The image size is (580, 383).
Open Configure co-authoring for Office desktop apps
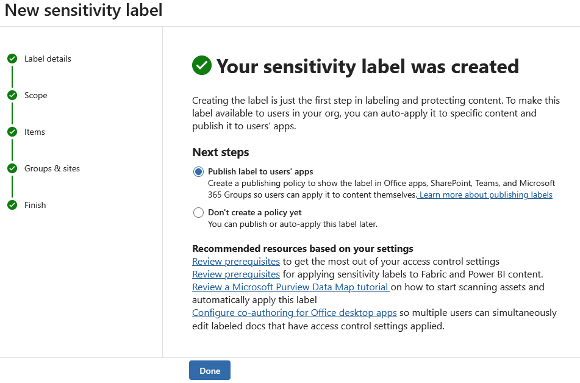tap(295, 312)
